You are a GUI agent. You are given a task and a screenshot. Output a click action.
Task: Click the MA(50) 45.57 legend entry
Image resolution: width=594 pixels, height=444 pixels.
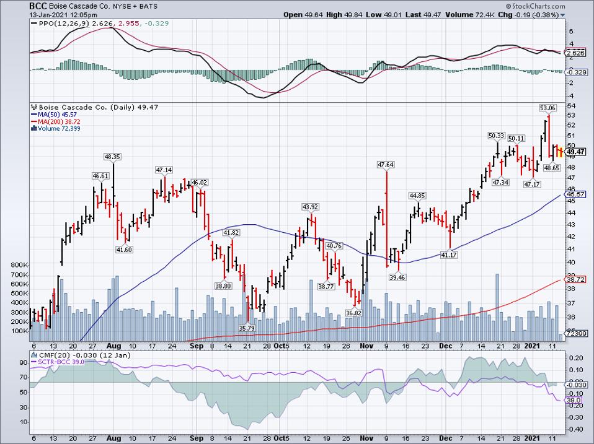pyautogui.click(x=54, y=115)
